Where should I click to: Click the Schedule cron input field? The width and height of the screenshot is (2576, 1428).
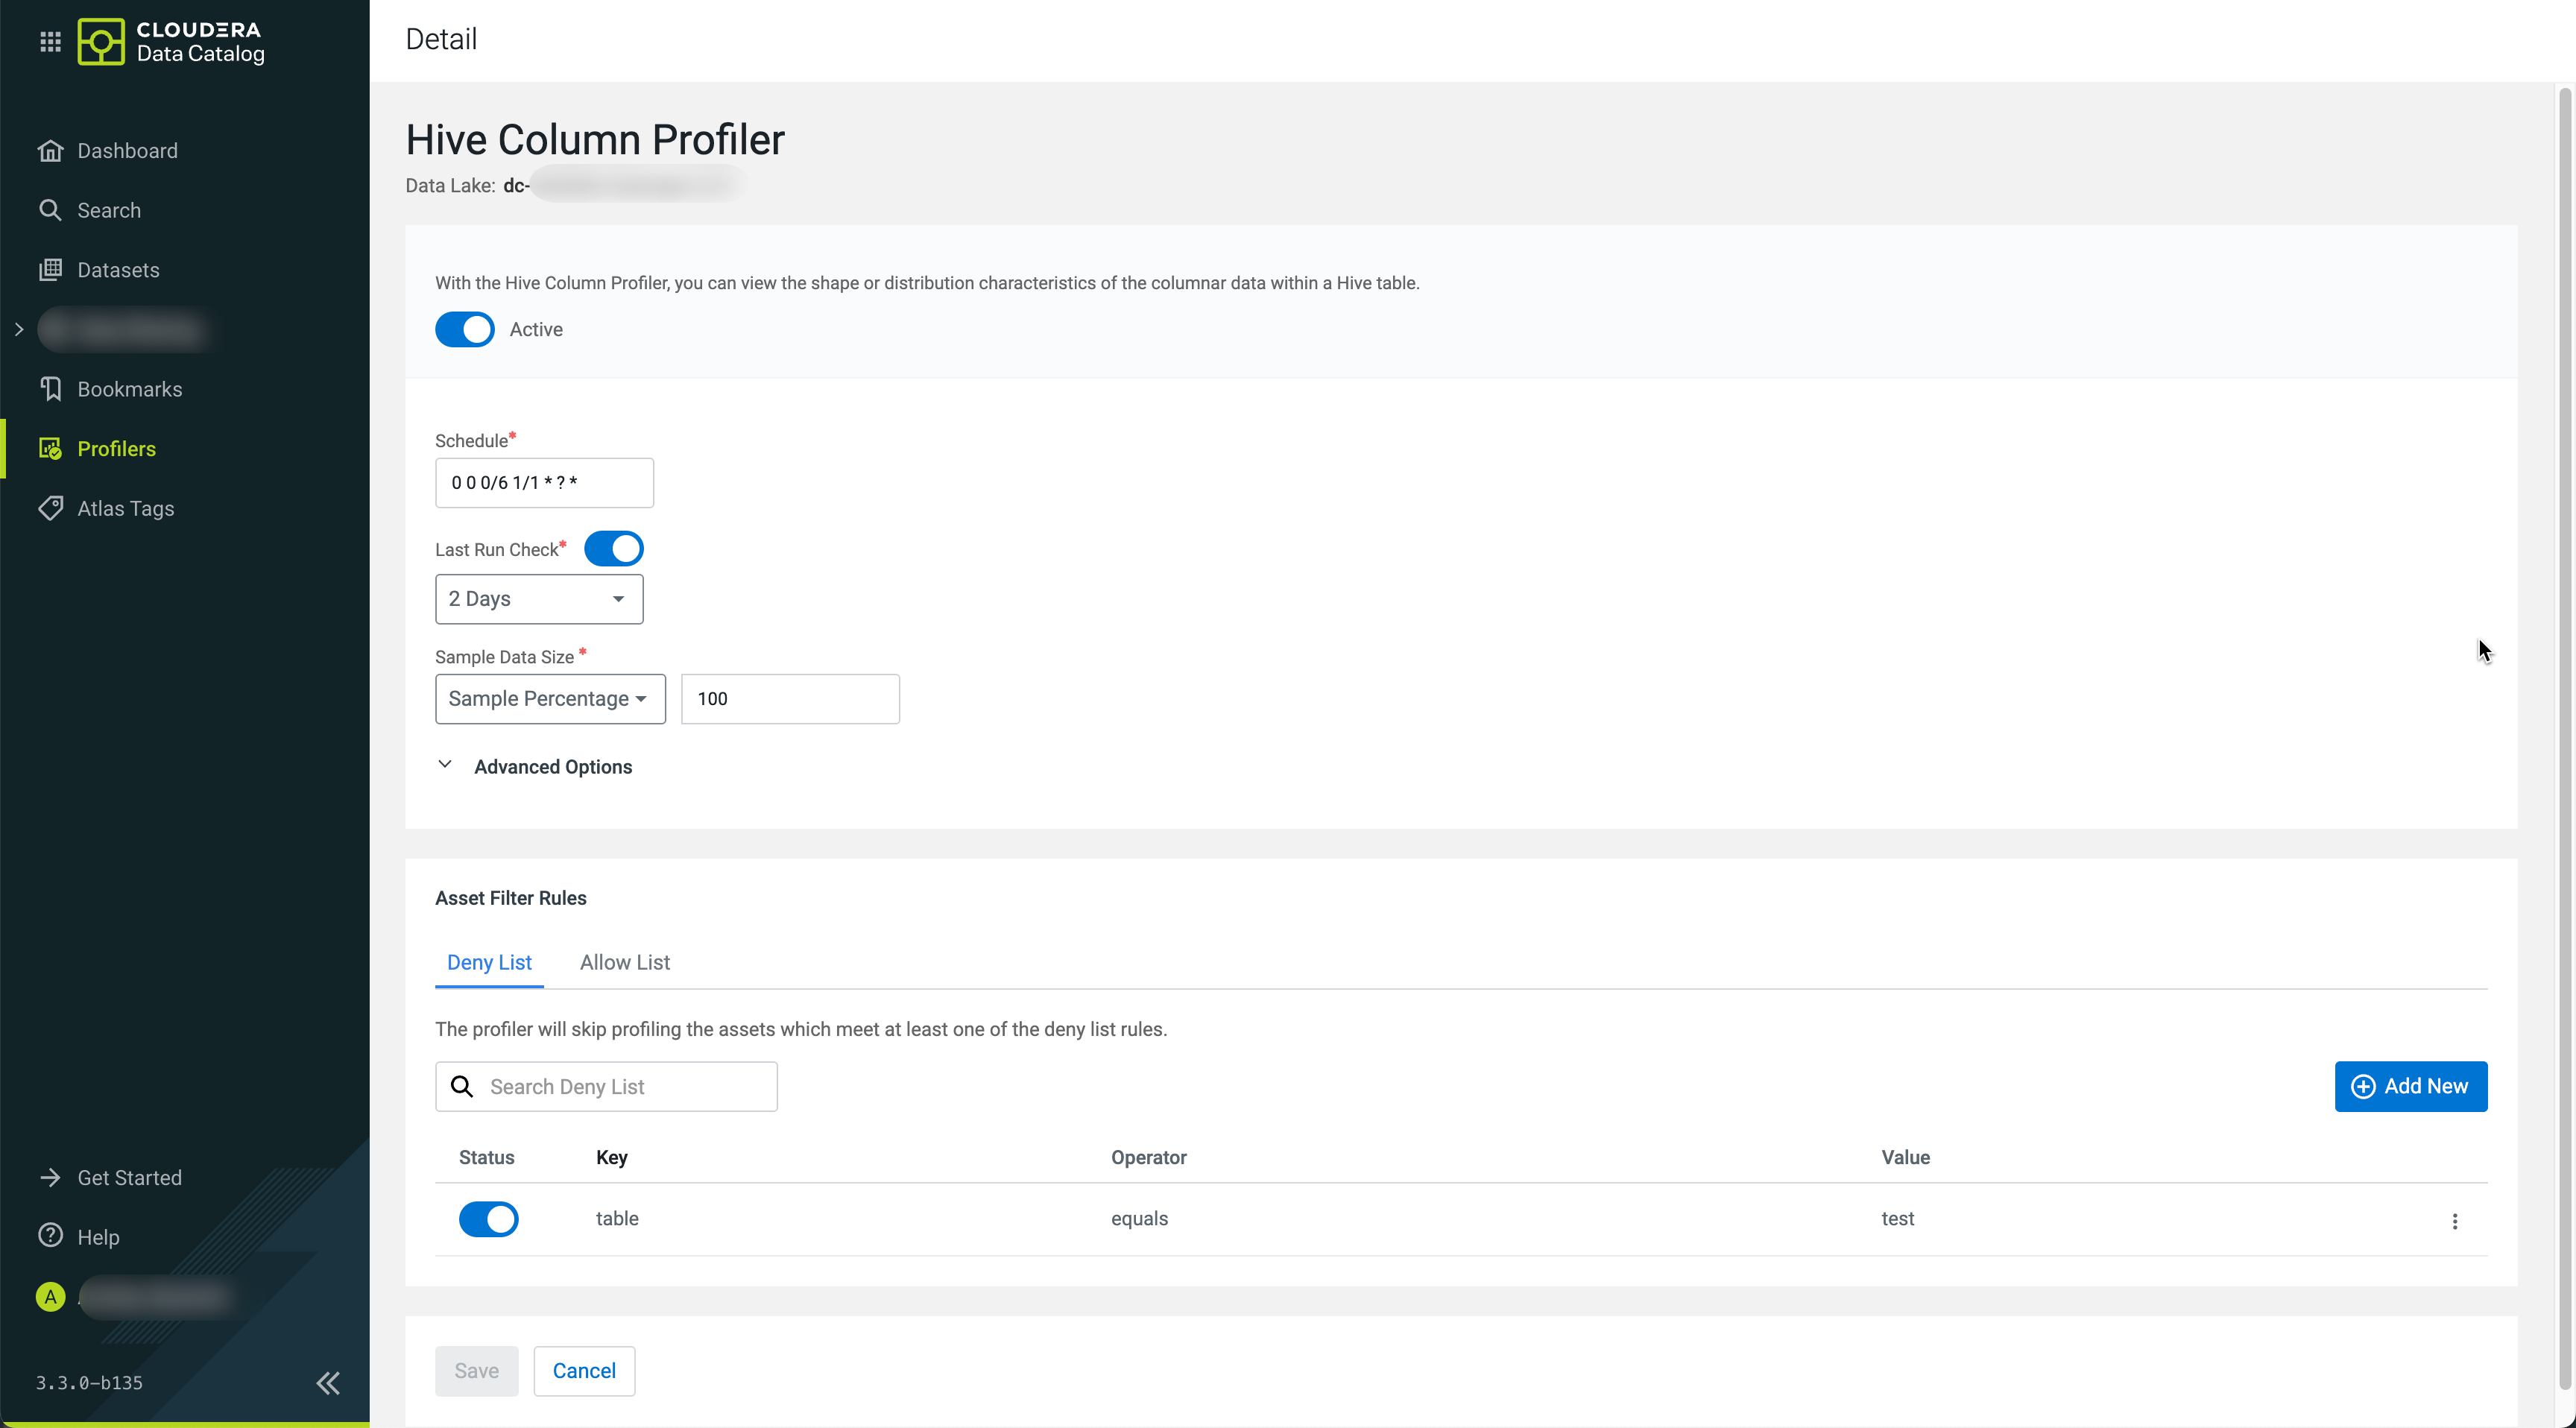pyautogui.click(x=544, y=483)
